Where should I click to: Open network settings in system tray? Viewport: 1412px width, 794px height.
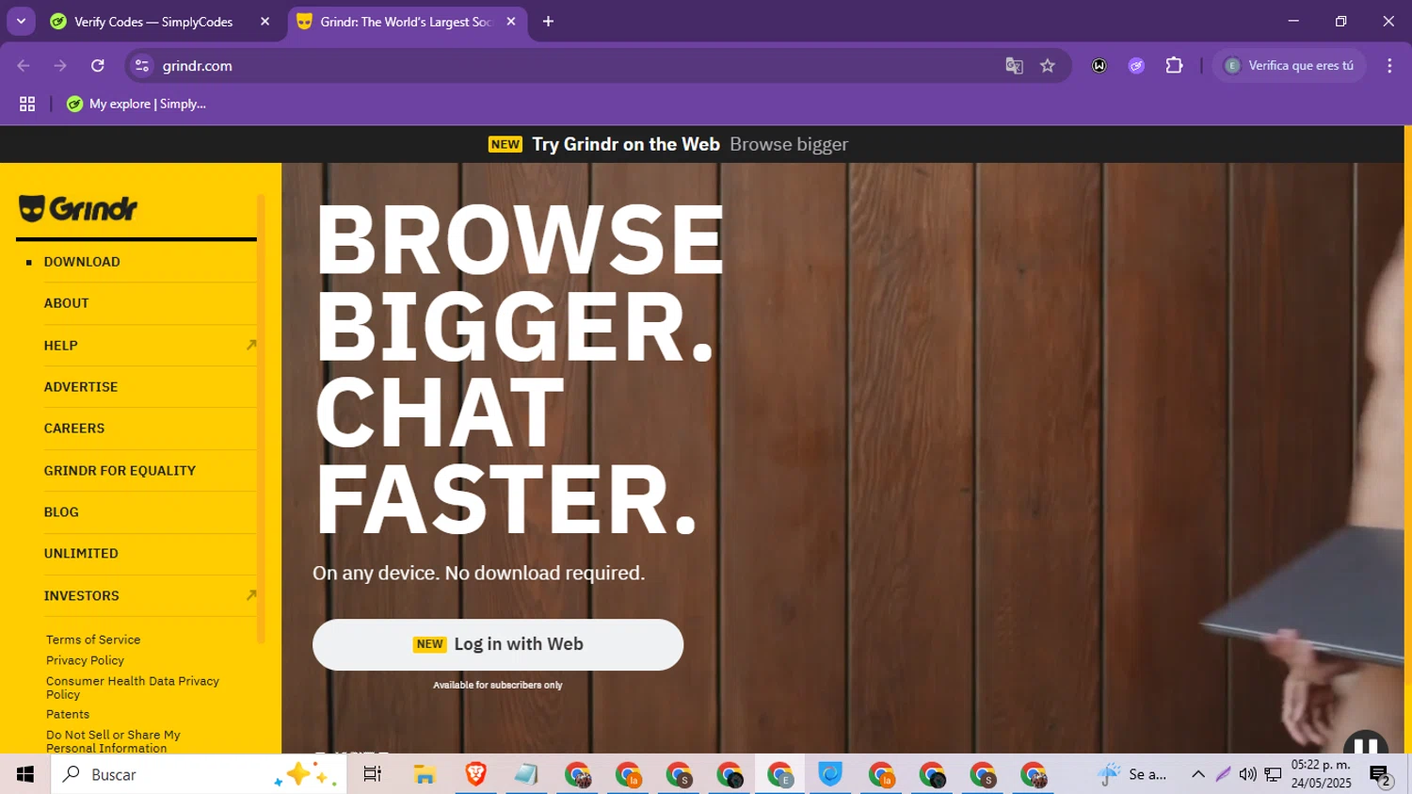tap(1273, 774)
